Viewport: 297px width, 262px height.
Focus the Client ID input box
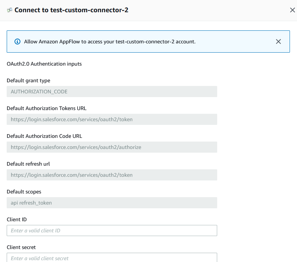(x=112, y=231)
